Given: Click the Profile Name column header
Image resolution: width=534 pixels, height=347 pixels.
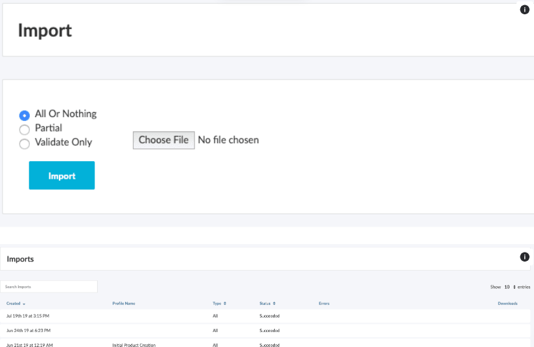Looking at the screenshot, I should (124, 303).
